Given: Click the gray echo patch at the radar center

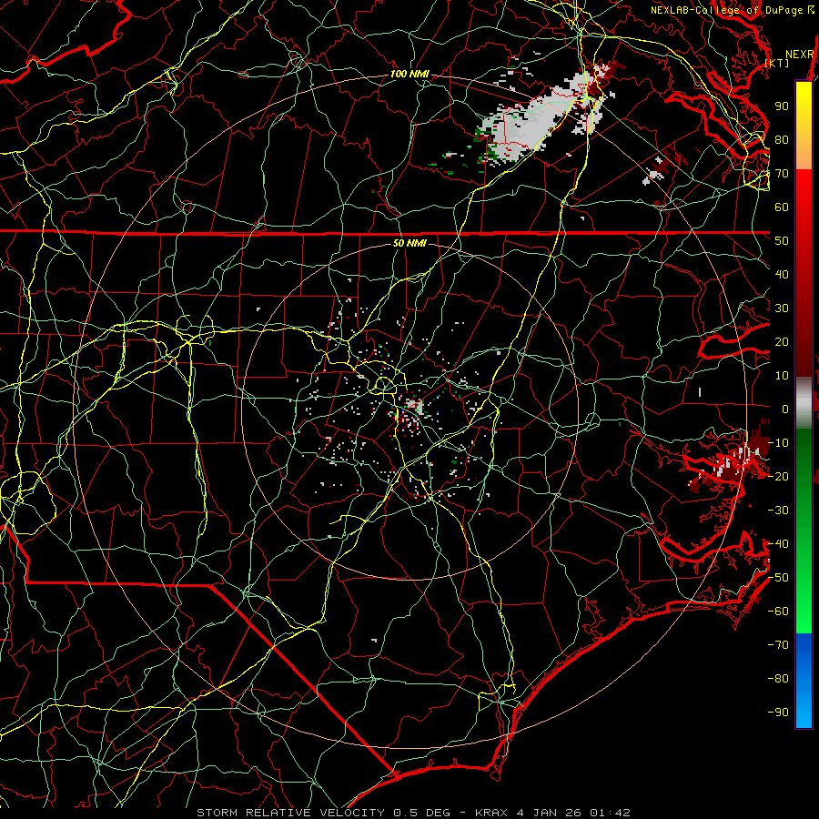Looking at the screenshot, I should coord(414,405).
